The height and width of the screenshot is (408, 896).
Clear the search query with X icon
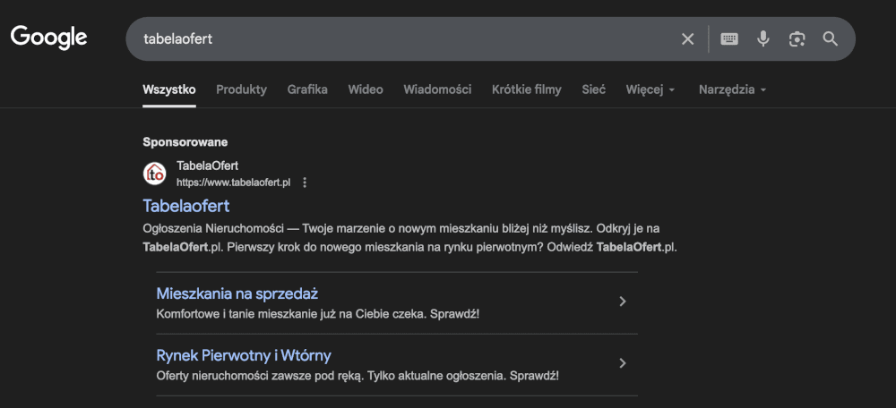coord(687,39)
